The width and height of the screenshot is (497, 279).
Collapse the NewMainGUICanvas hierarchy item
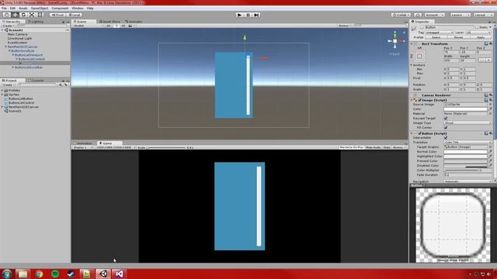pyautogui.click(x=5, y=46)
